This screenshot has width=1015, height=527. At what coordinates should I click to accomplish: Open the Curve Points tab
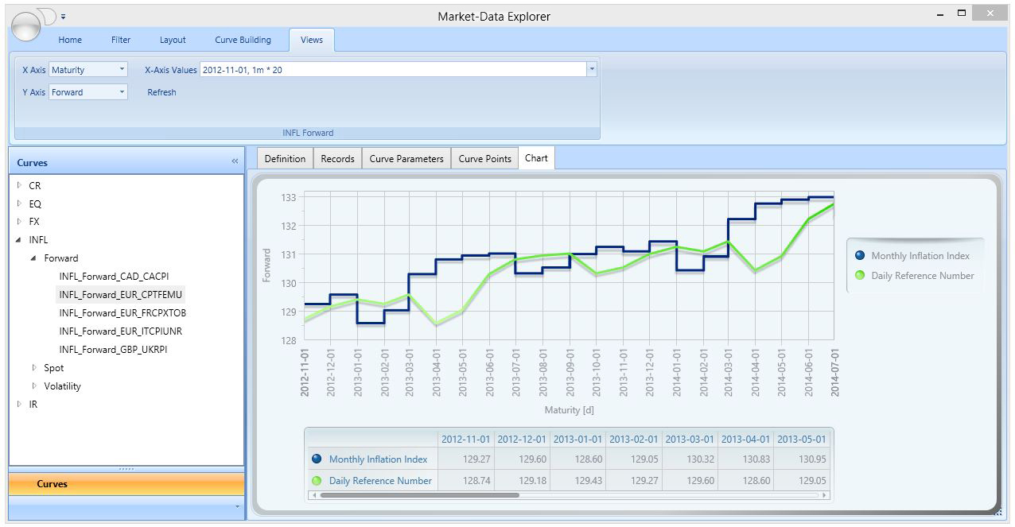pyautogui.click(x=484, y=158)
